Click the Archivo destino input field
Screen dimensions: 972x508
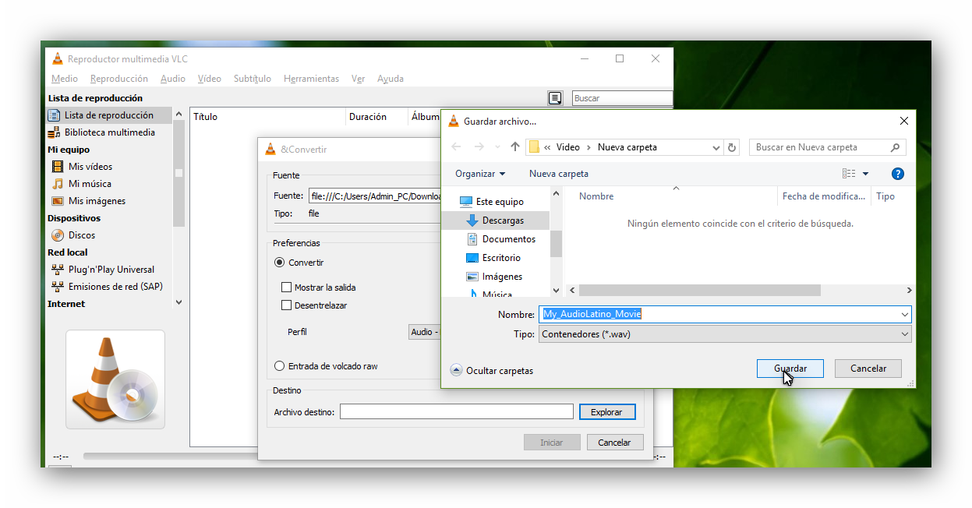[x=457, y=411]
